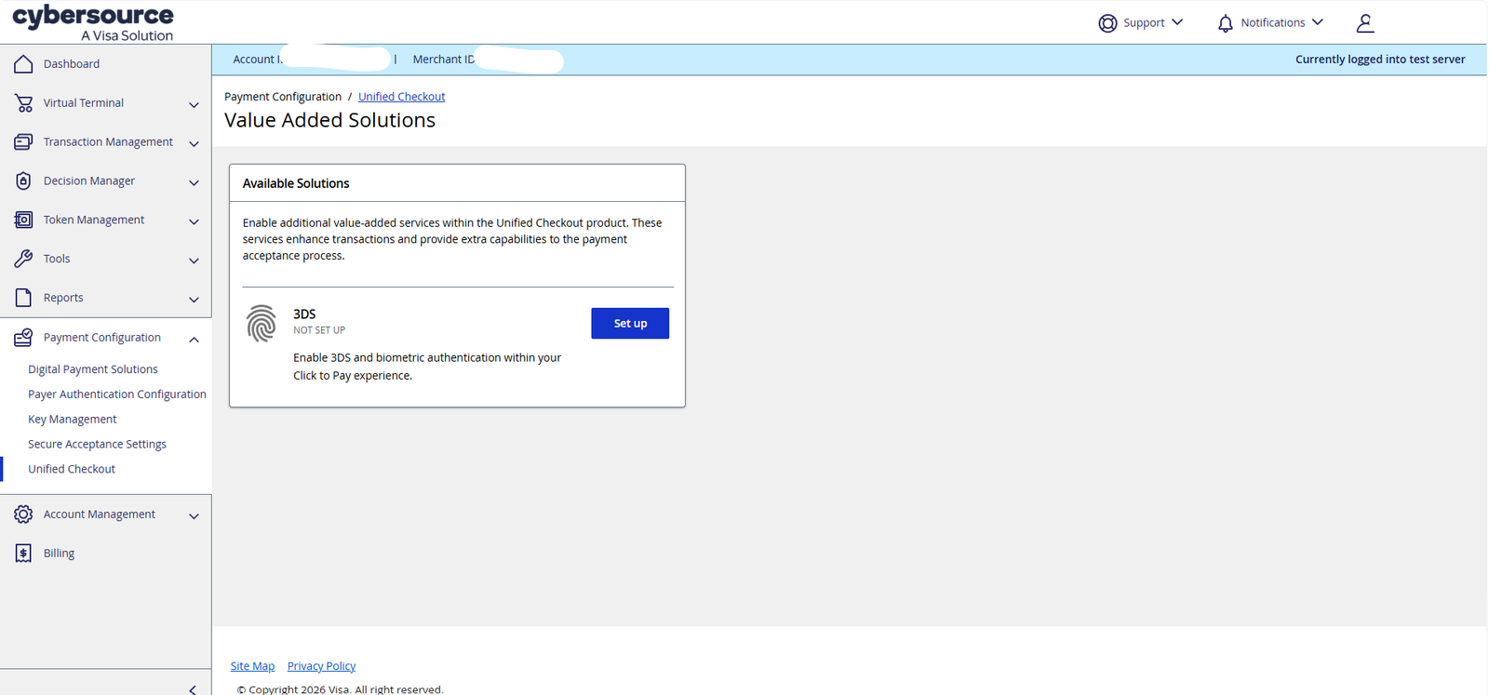Click the Reports document icon
The image size is (1489, 695).
23,298
